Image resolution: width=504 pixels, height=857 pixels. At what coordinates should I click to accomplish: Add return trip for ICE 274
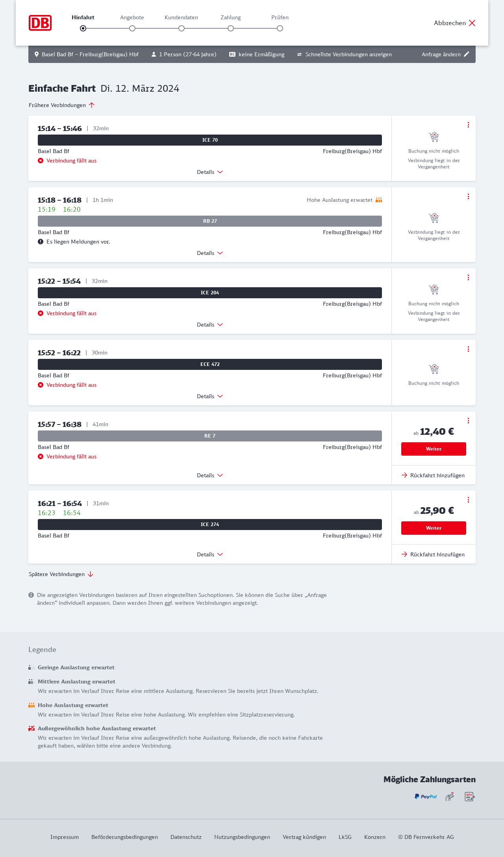[x=434, y=554]
